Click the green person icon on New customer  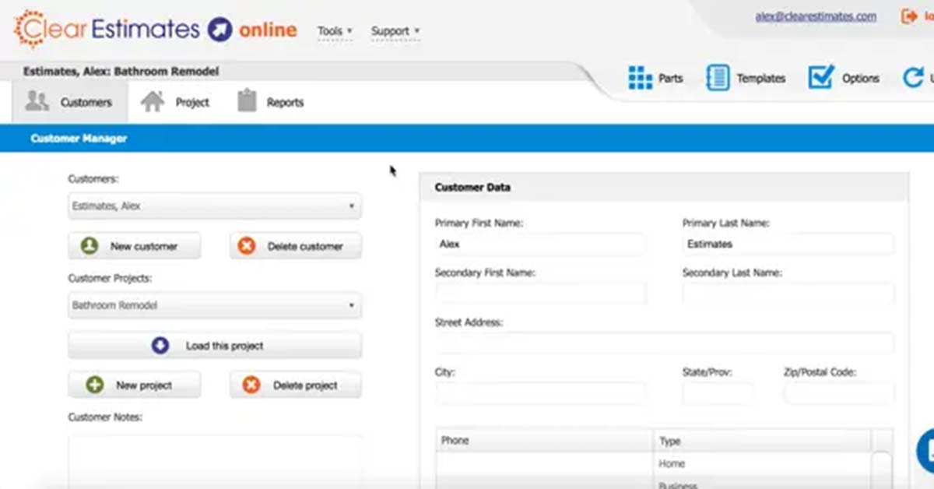90,246
